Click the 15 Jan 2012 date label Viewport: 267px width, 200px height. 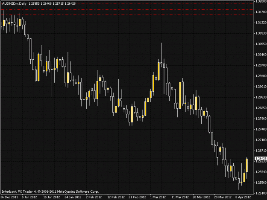coord(52,197)
